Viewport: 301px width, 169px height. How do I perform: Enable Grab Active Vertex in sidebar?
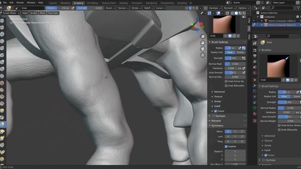click(226, 81)
